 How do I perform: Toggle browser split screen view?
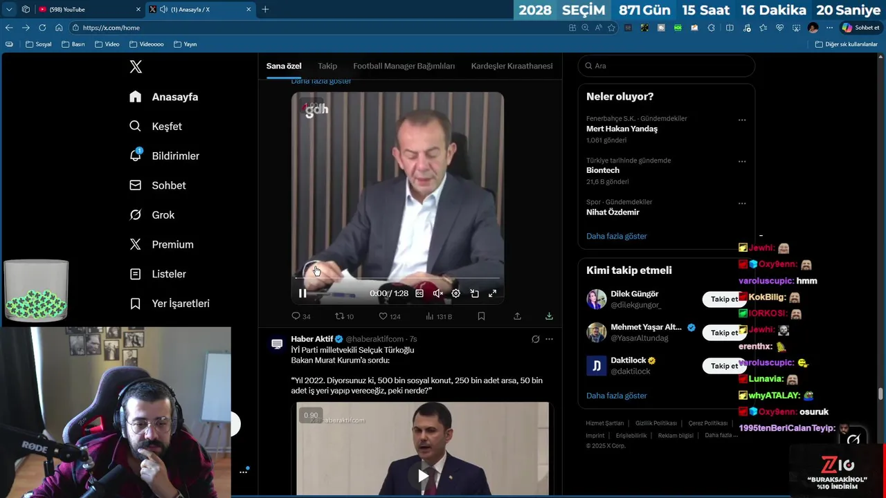click(730, 28)
